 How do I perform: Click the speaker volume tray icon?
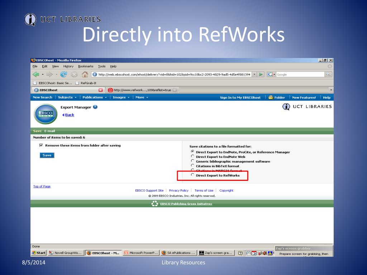[264, 253]
